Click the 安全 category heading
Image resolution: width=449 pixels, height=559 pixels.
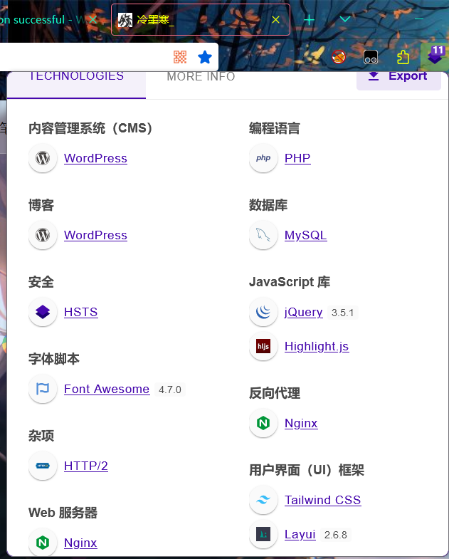[41, 282]
